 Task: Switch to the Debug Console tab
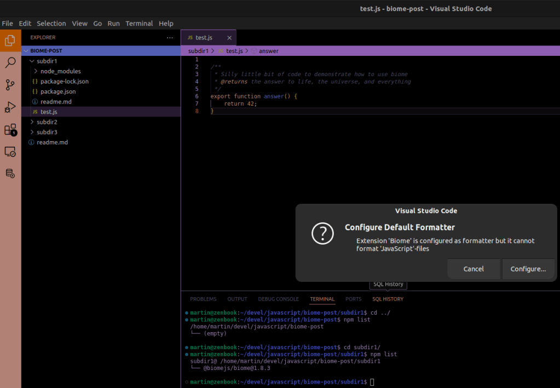coord(279,299)
